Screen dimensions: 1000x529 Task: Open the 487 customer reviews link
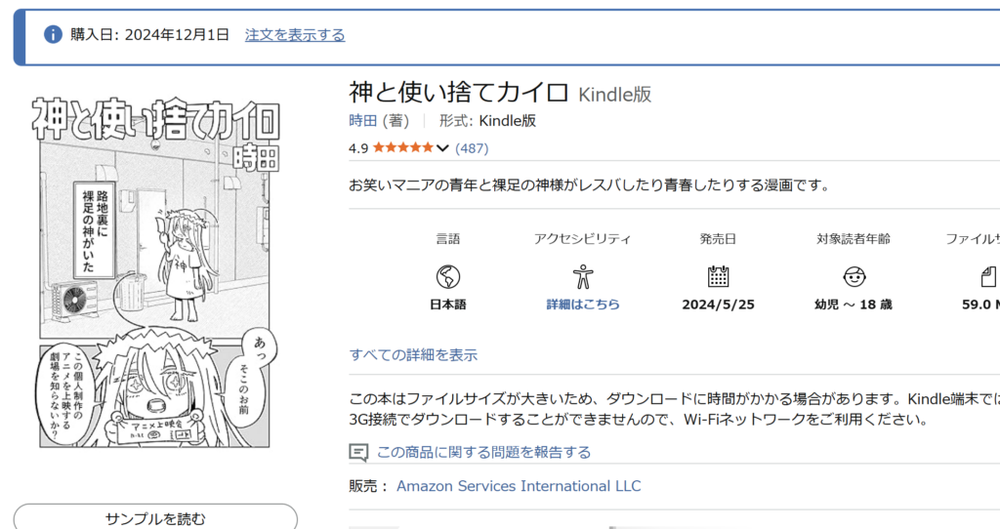point(472,148)
